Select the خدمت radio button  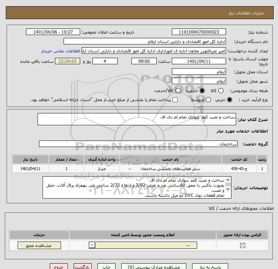(x=202, y=91)
